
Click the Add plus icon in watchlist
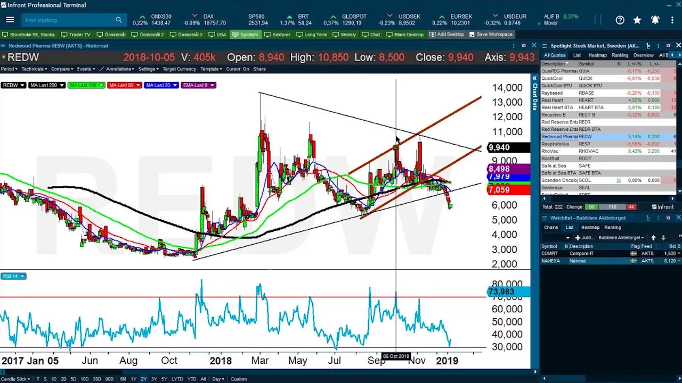pyautogui.click(x=578, y=238)
